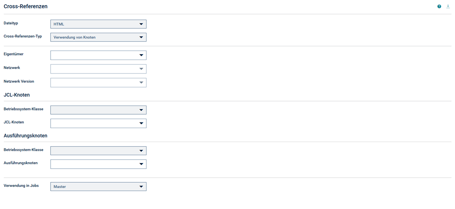
Task: Click the Dateityp label
Action: [x=11, y=23]
